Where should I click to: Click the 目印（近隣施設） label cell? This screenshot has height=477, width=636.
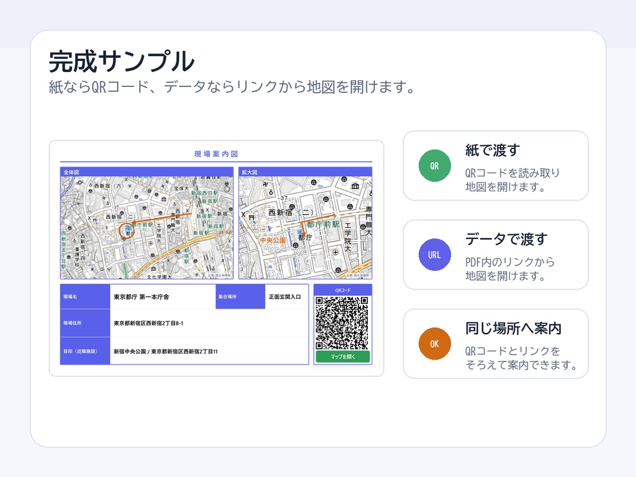coord(85,352)
